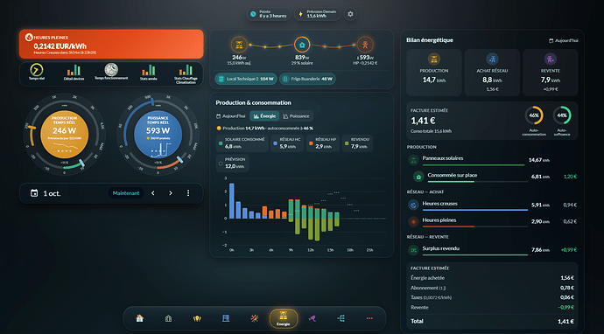Go to Home via house icon in bottom nav

[x=140, y=318]
